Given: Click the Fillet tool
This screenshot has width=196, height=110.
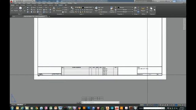Looking at the screenshot, I should click(45, 10).
